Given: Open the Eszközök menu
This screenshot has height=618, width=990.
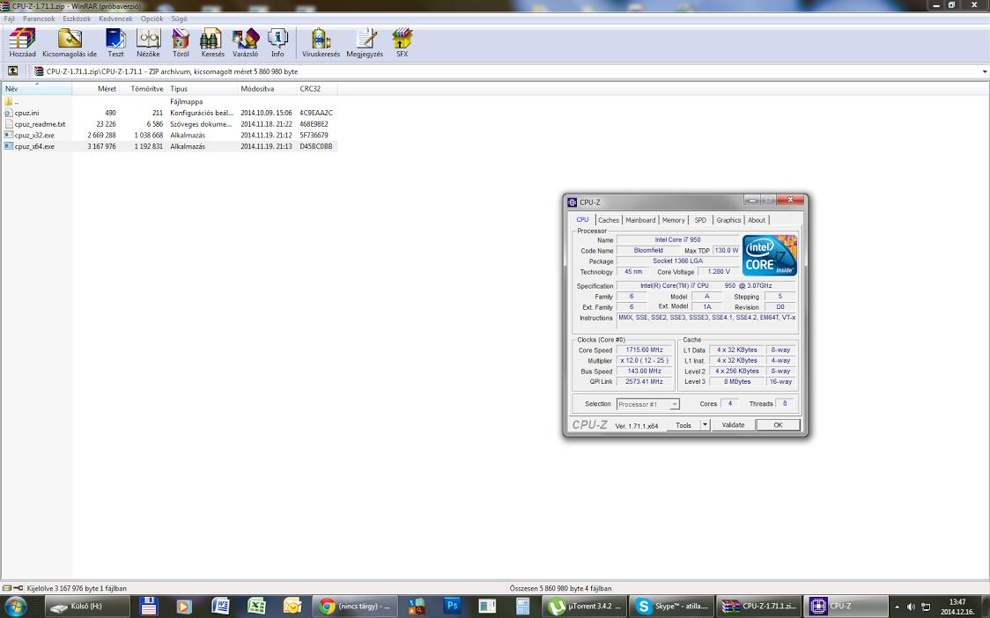Looking at the screenshot, I should [77, 19].
